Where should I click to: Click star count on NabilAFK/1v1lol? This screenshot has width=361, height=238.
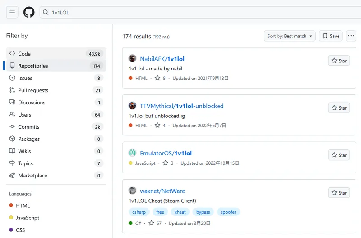160,78
